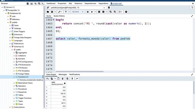Select the biblioteca database in tree

click(16, 19)
